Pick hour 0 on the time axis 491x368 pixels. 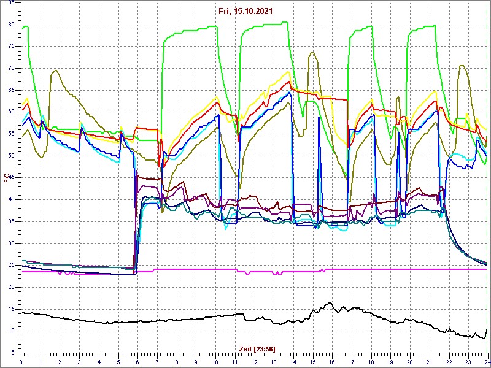tap(21, 362)
